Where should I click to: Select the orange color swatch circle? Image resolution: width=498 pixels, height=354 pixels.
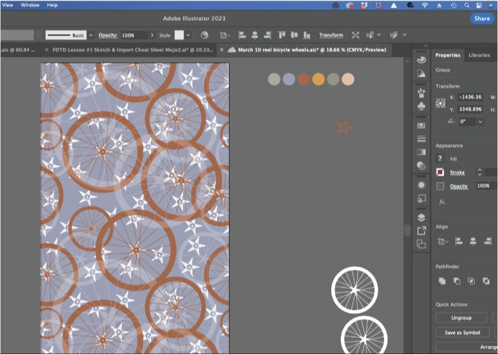click(318, 79)
